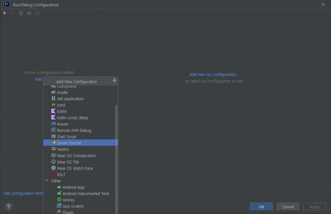Open help with the question mark button
The width and height of the screenshot is (331, 214).
(x=9, y=207)
